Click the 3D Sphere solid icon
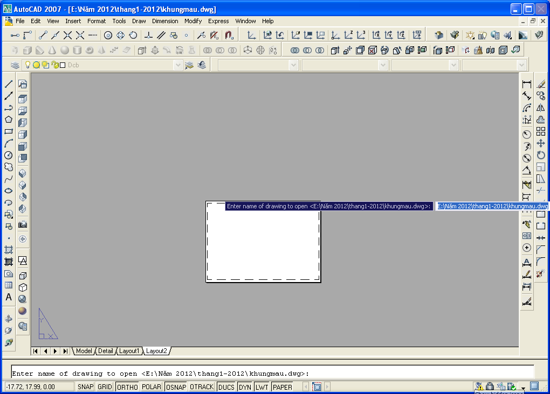Viewport: 550px width, 394px height. pyautogui.click(x=65, y=50)
